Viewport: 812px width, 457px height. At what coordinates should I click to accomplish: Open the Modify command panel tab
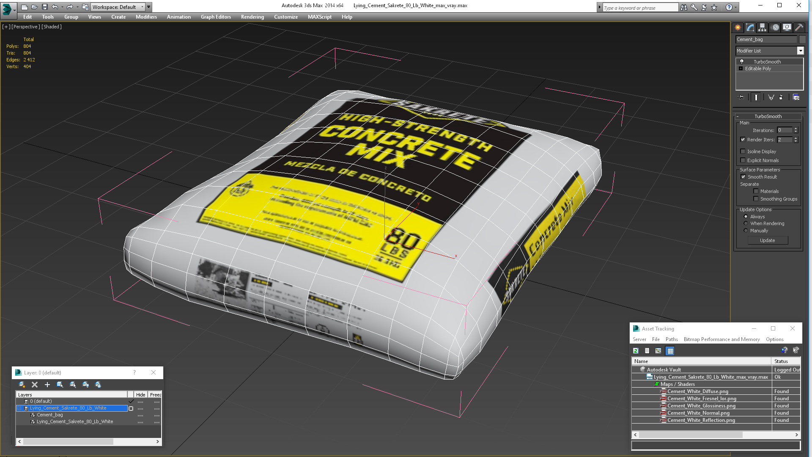(750, 28)
